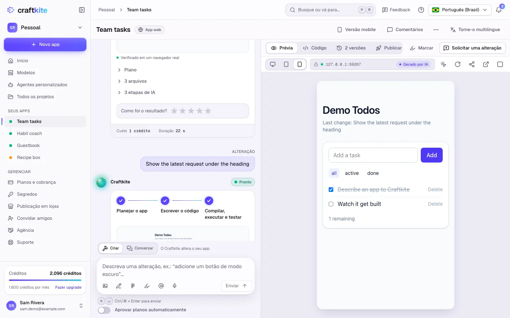Open the help question mark icon
This screenshot has height=318, width=510.
(421, 10)
